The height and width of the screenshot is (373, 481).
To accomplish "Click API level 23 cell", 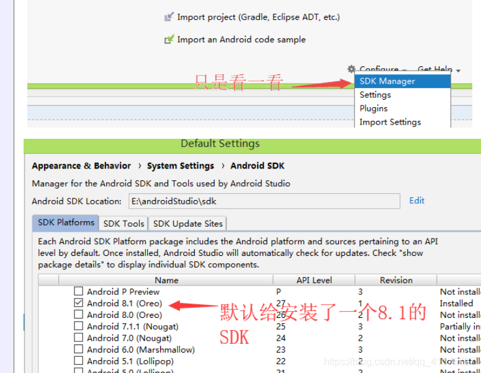I will click(x=281, y=349).
